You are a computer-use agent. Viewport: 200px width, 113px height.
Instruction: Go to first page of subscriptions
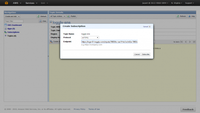point(182,42)
